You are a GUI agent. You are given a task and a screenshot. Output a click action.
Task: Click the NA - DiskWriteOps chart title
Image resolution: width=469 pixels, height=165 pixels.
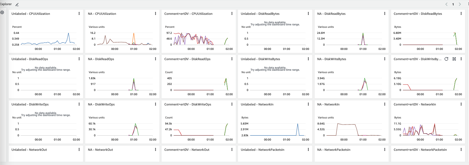(x=101, y=104)
